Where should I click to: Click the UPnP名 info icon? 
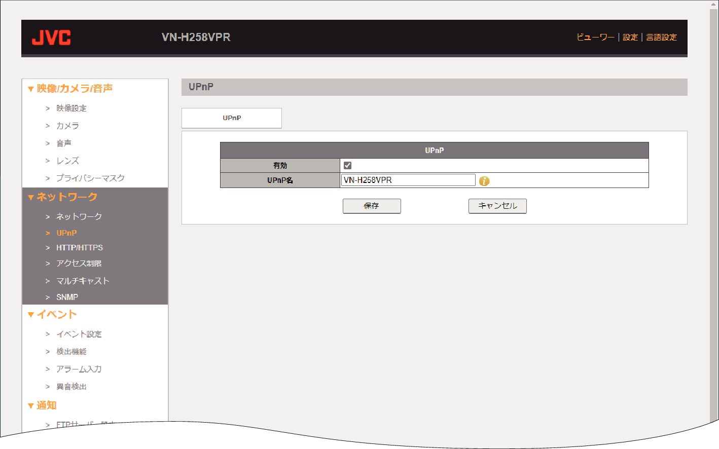[484, 181]
